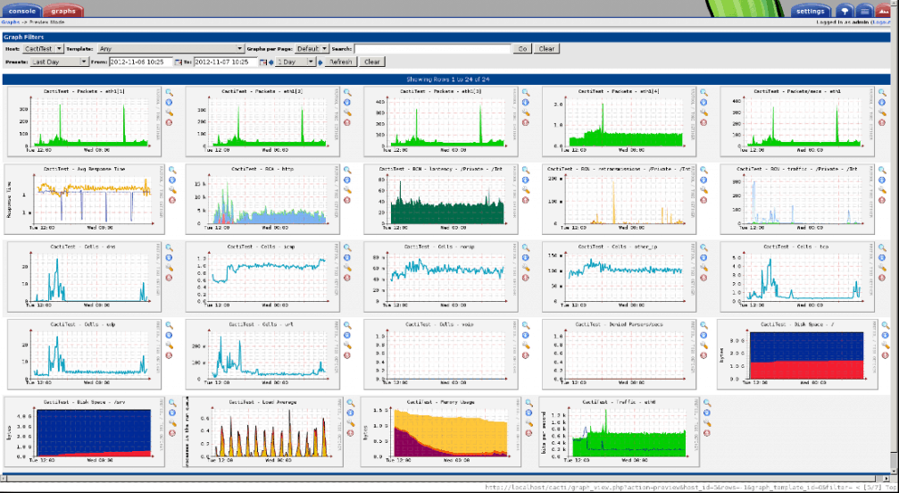
Task: Click the Refresh button
Action: (x=340, y=63)
